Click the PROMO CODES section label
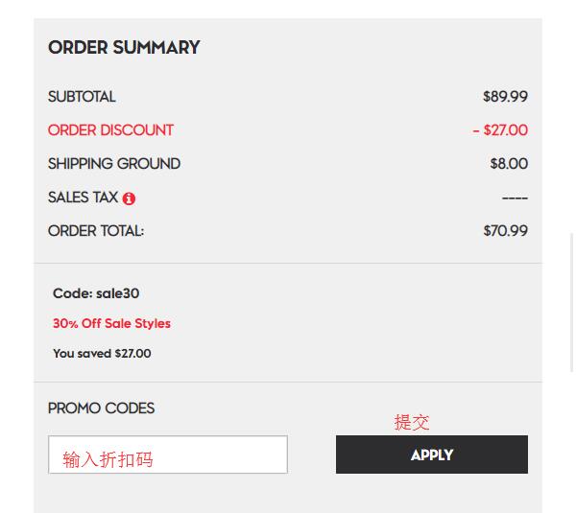 [x=101, y=408]
